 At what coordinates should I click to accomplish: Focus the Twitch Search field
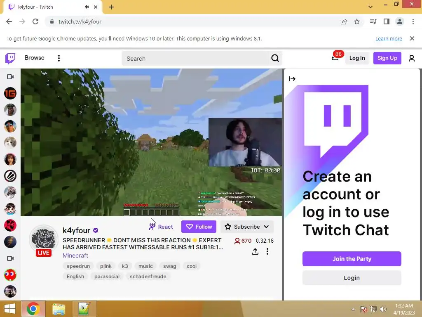point(195,59)
